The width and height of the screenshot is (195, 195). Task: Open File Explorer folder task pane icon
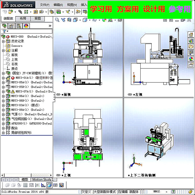tap(191, 47)
